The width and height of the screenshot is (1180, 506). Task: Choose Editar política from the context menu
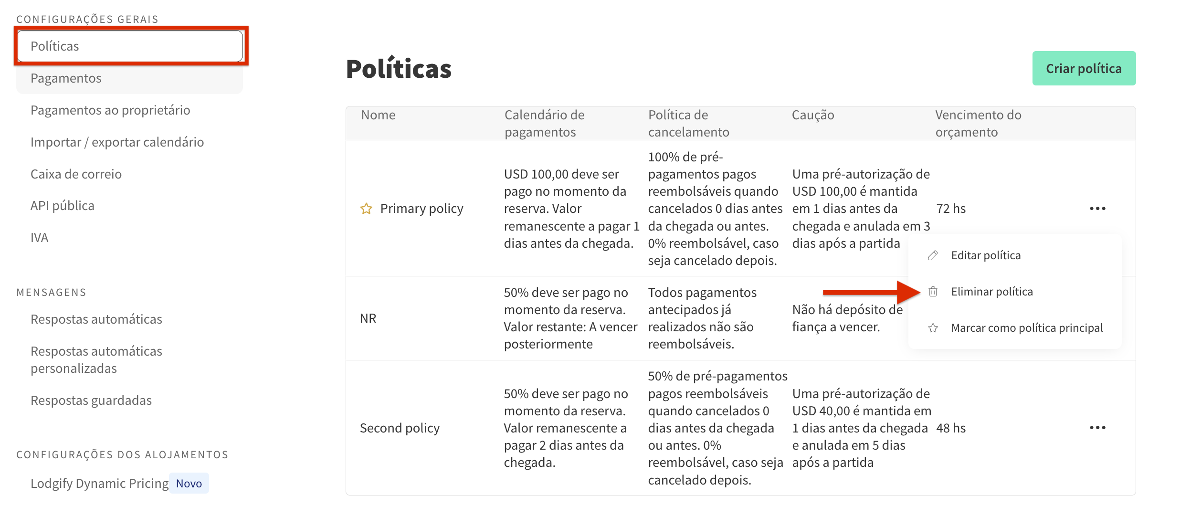tap(986, 255)
